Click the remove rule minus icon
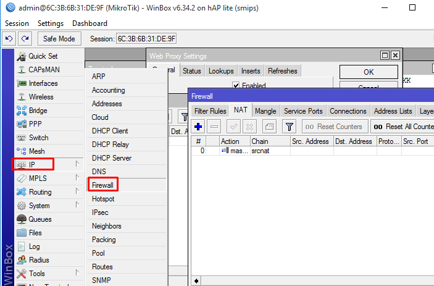The height and width of the screenshot is (286, 434). (x=214, y=127)
